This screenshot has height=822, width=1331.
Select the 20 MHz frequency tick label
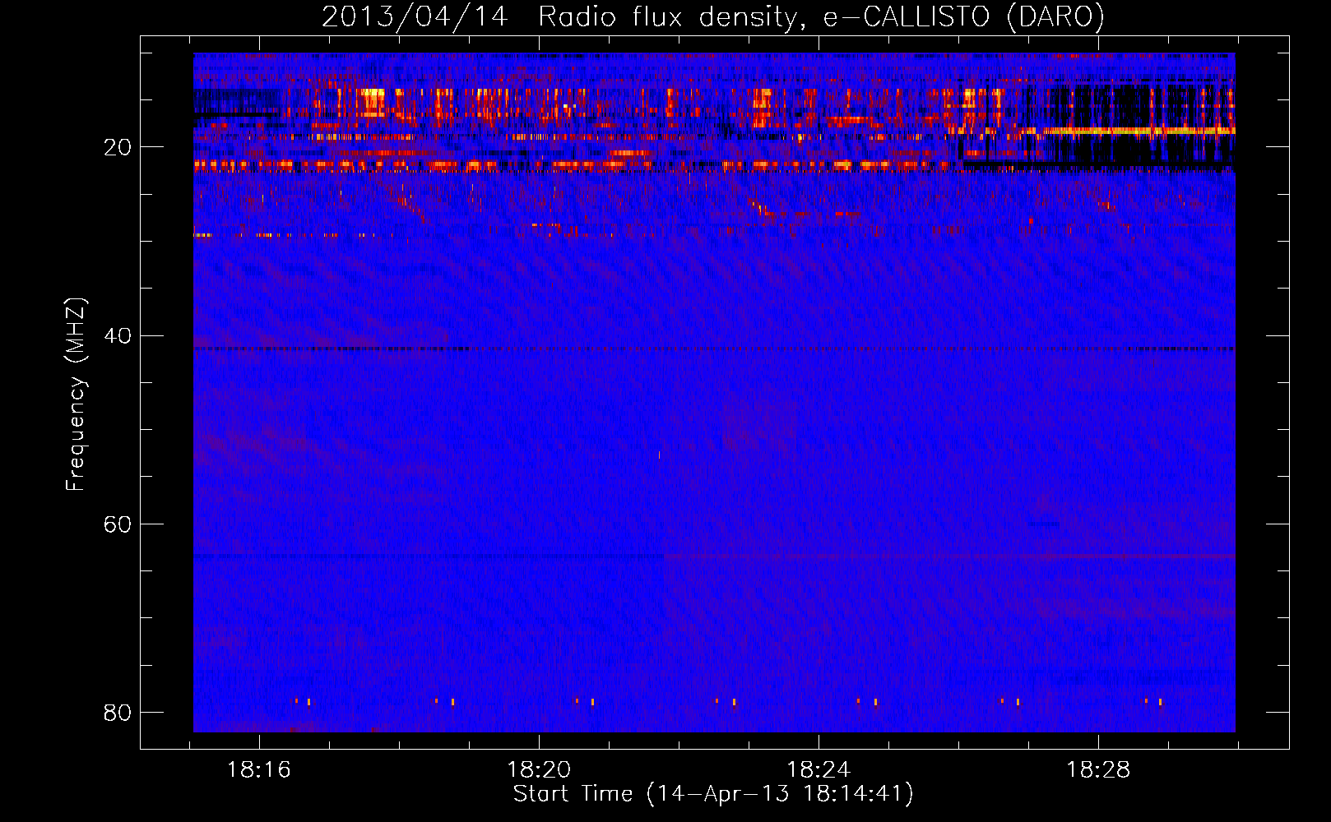click(118, 147)
